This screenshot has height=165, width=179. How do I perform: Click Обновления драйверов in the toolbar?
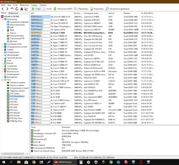[x=117, y=9]
